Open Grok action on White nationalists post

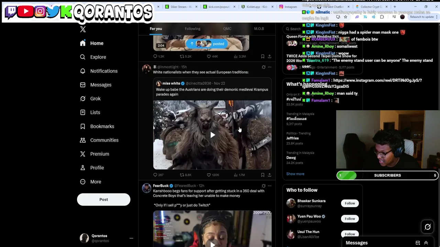(x=264, y=67)
